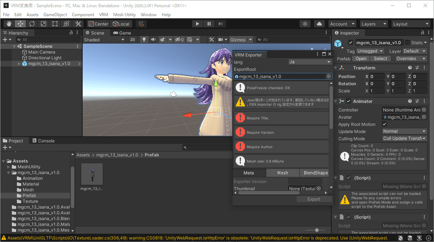Toggle the 2D scene view mode
This screenshot has width=434, height=242.
coord(132,40)
